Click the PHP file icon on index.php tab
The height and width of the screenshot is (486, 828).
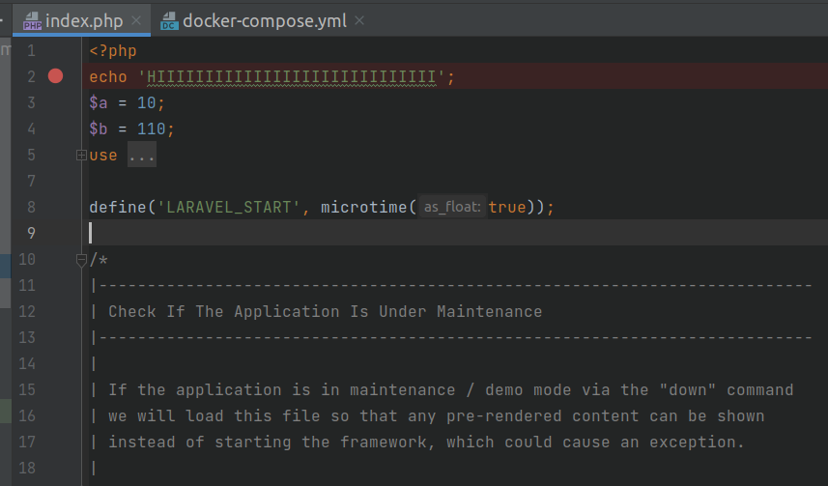click(x=31, y=20)
